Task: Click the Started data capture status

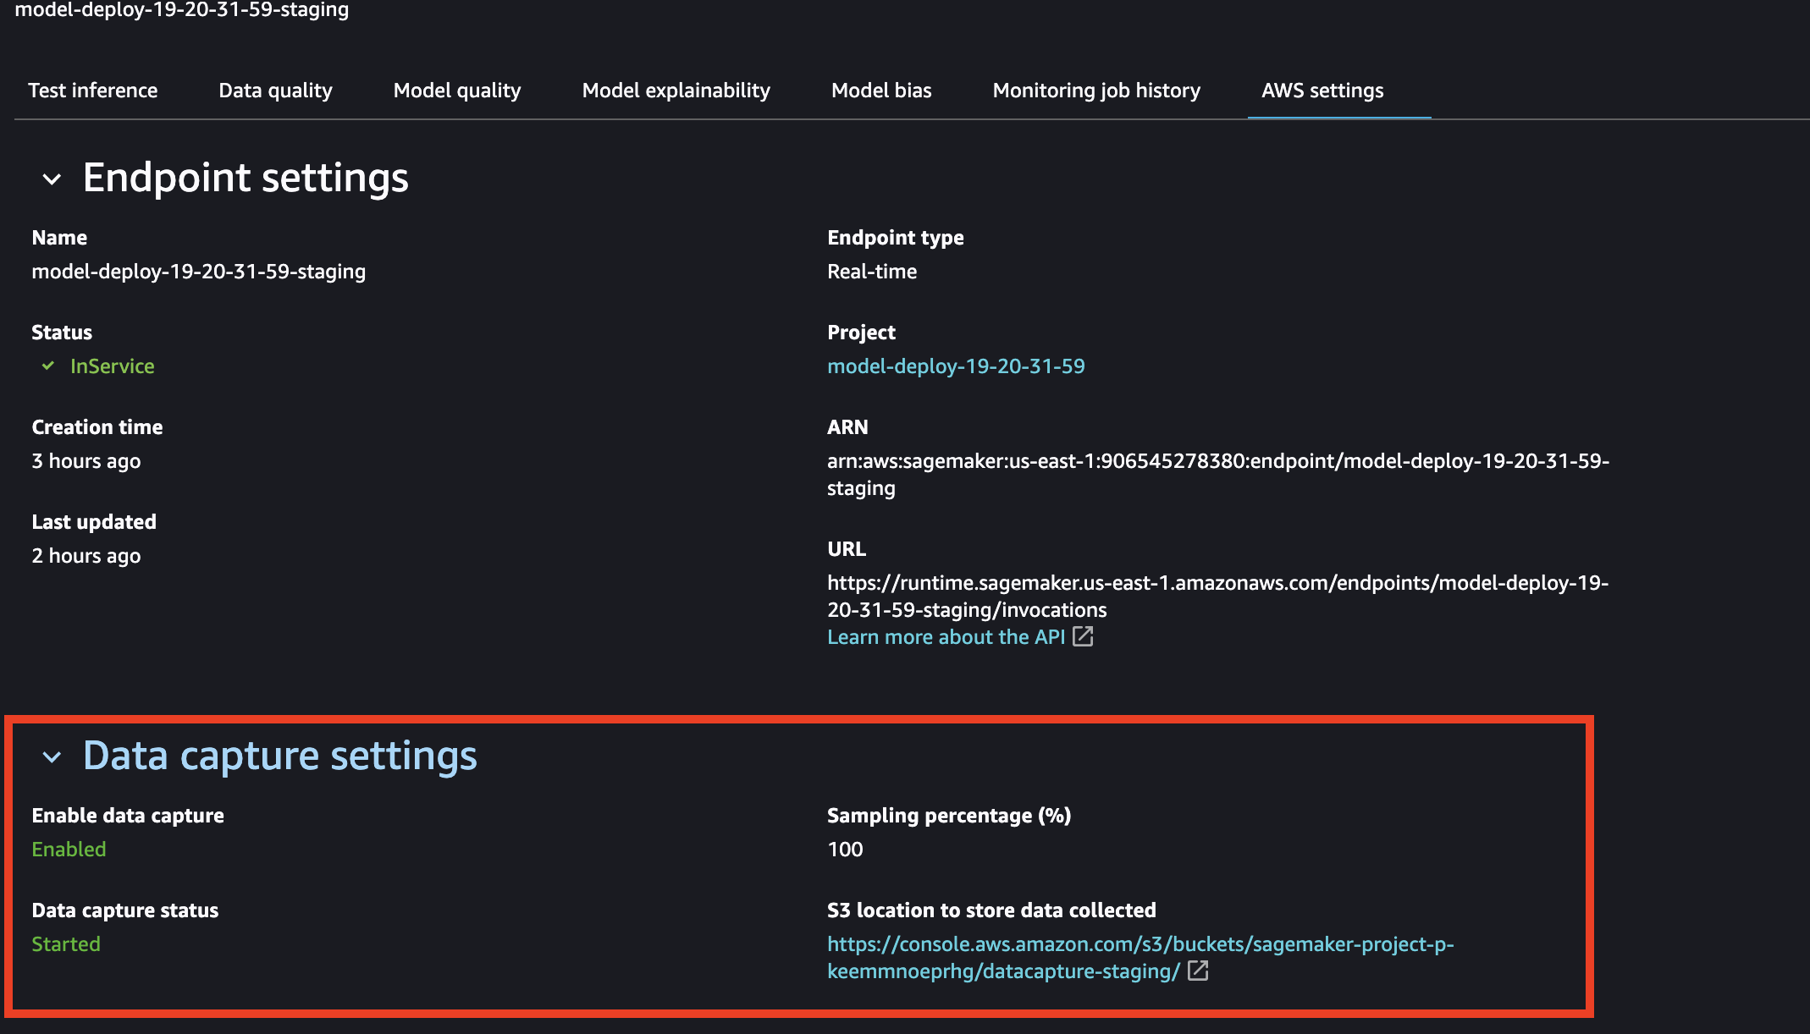Action: [x=66, y=944]
